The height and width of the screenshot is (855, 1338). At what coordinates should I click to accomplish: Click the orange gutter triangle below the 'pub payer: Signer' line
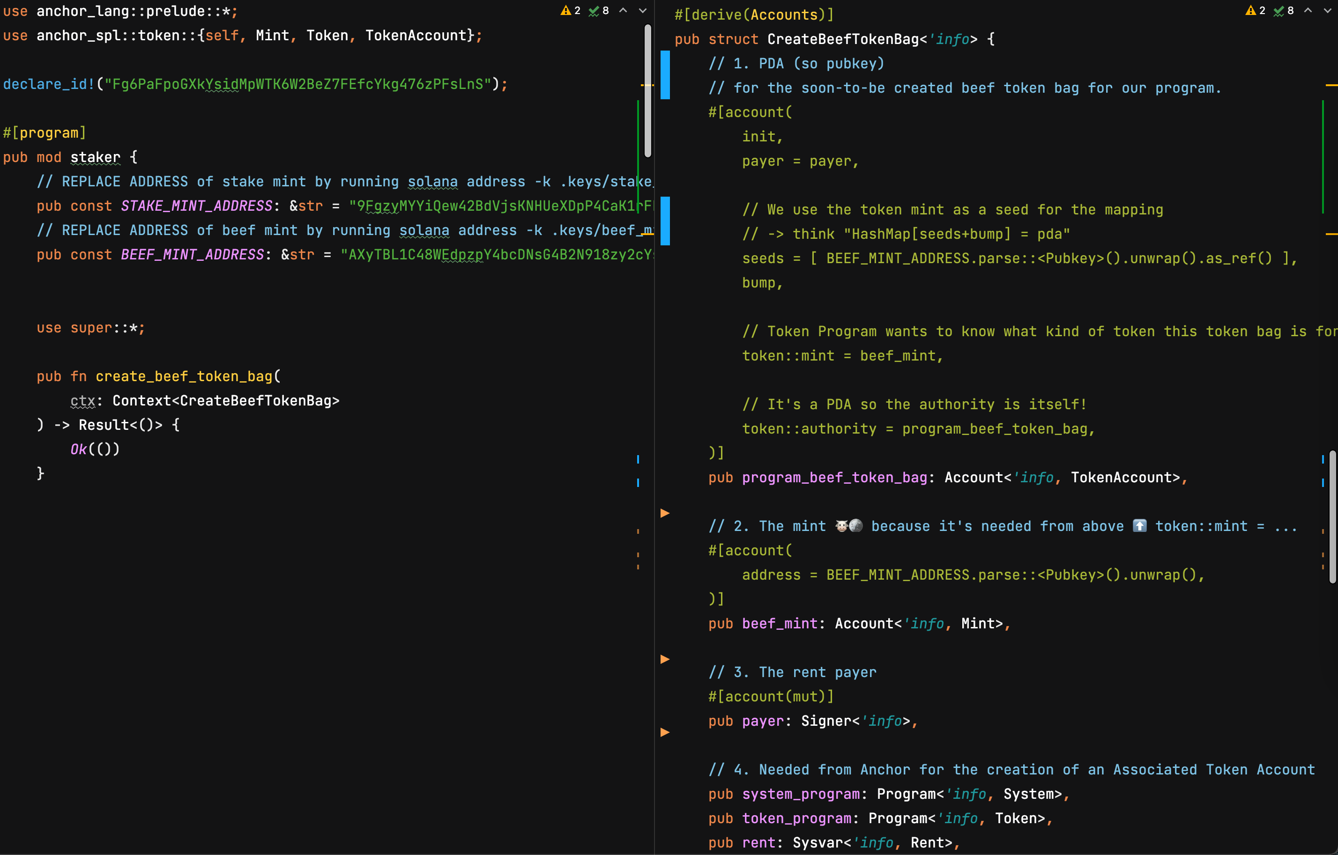[x=665, y=732]
